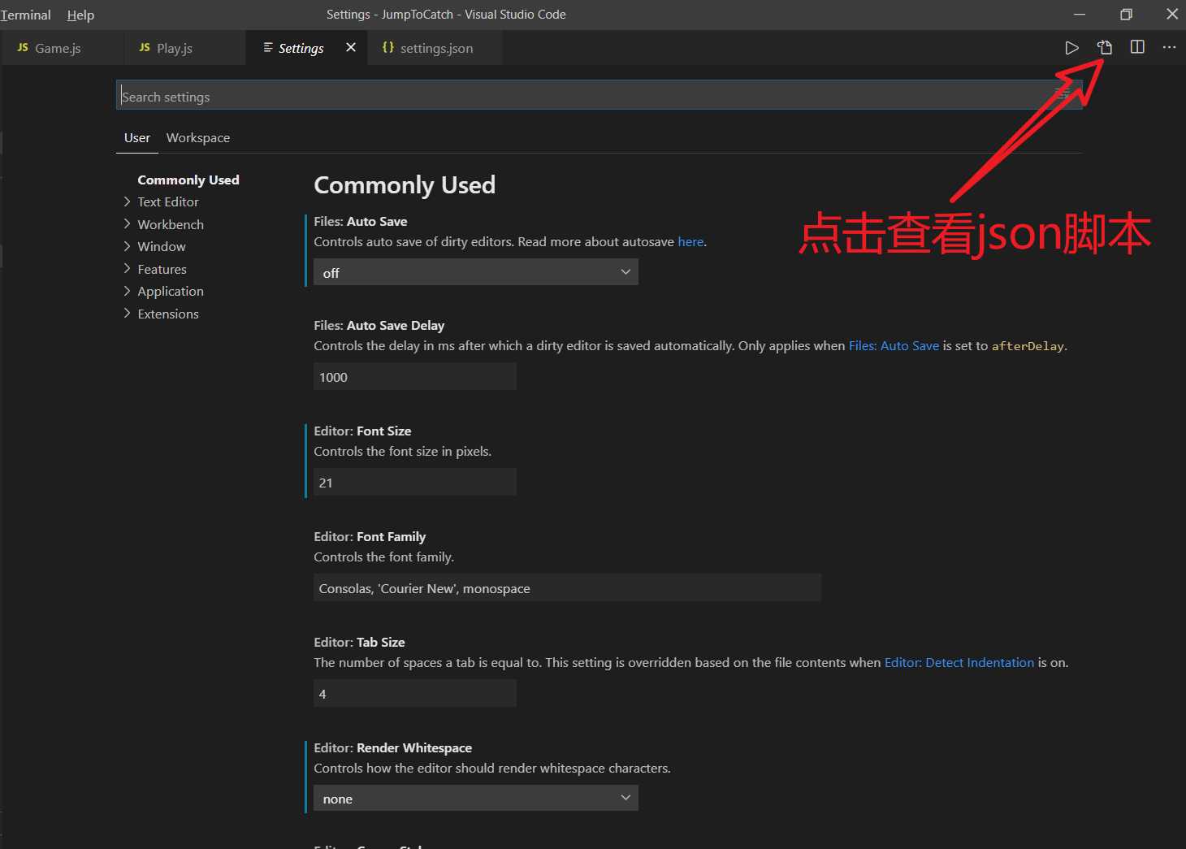The height and width of the screenshot is (849, 1186).
Task: Follow the Files: Auto Save link
Action: tap(894, 346)
